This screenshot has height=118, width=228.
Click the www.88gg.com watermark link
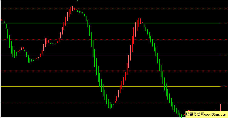pyautogui.click(x=215, y=115)
